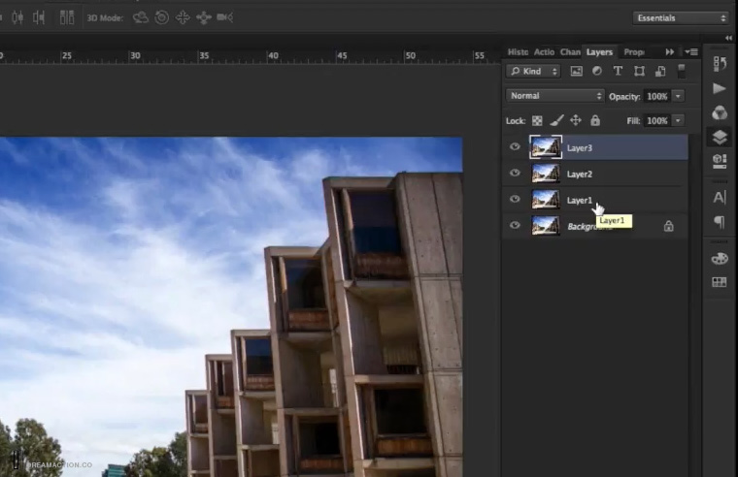
Task: Open the Layers panel flyout menu
Action: pyautogui.click(x=691, y=51)
